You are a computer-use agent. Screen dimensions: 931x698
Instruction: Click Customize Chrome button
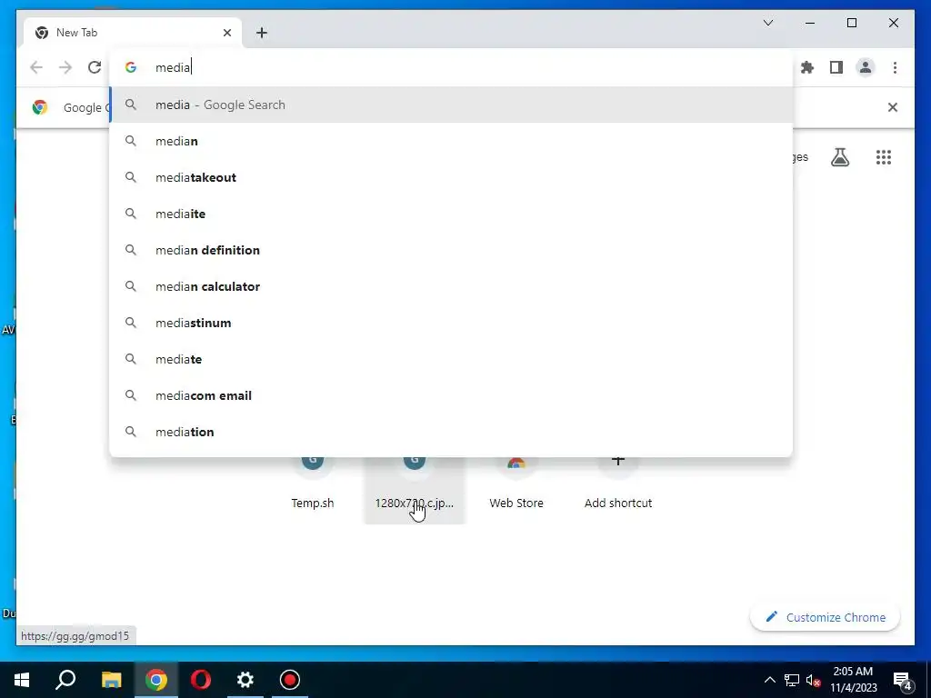826,617
